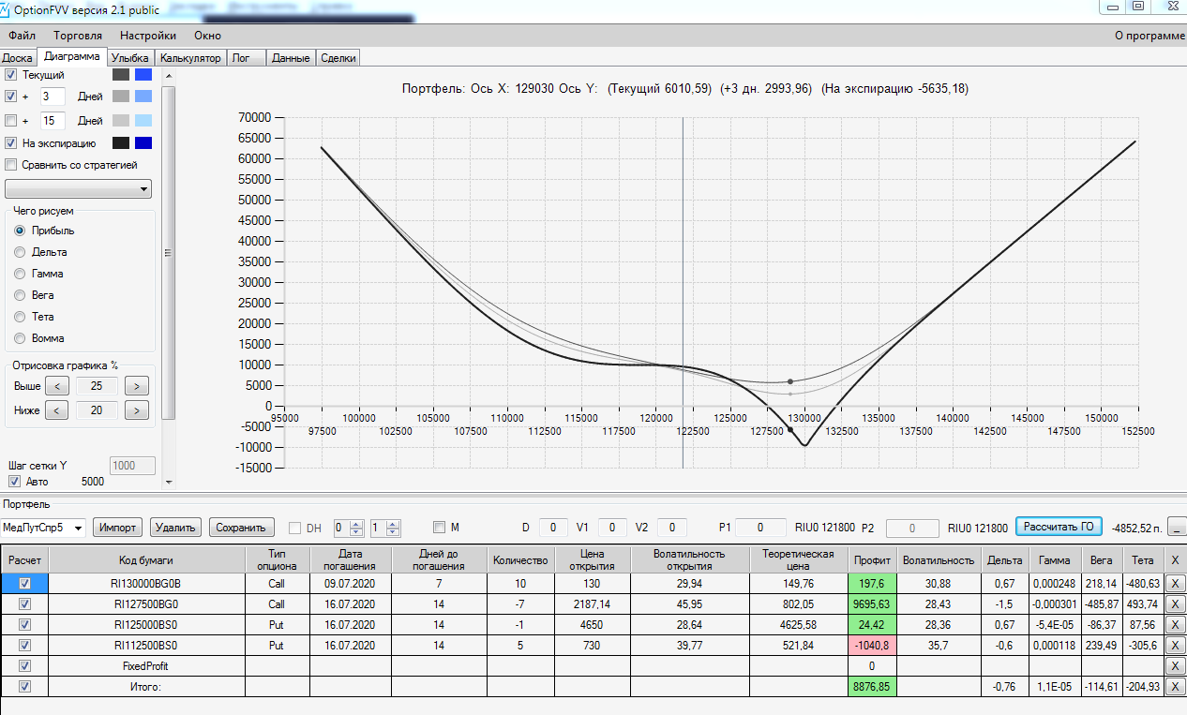Enable Сравнить со стратегией checkbox
Screen dimensions: 1187x715
pos(11,165)
